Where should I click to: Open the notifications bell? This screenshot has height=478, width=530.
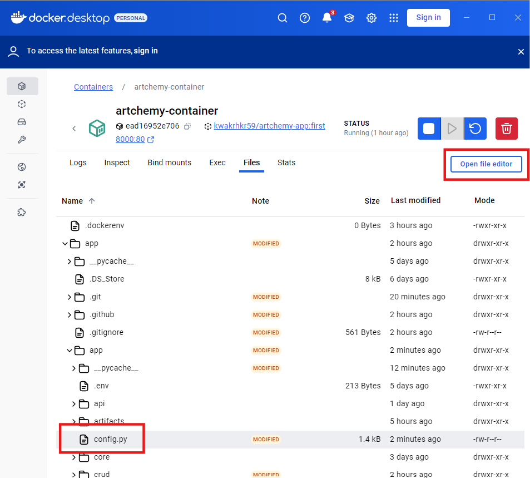(x=327, y=18)
